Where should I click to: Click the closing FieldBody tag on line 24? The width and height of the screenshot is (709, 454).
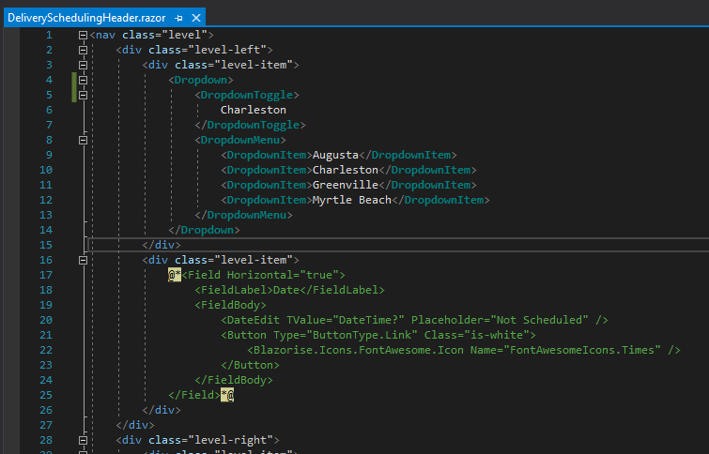click(234, 380)
